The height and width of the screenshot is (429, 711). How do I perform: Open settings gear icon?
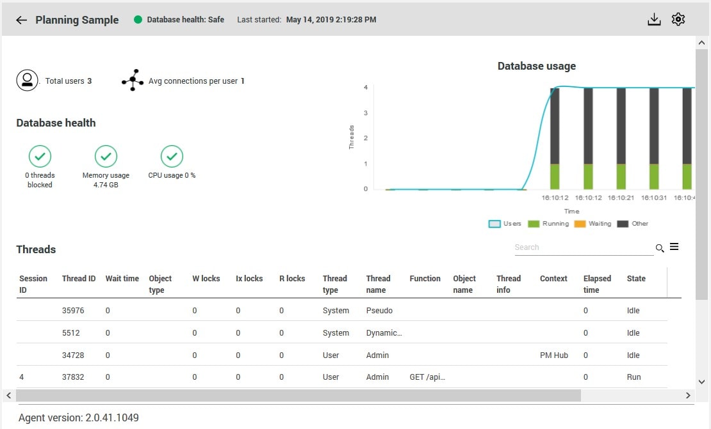click(x=678, y=19)
